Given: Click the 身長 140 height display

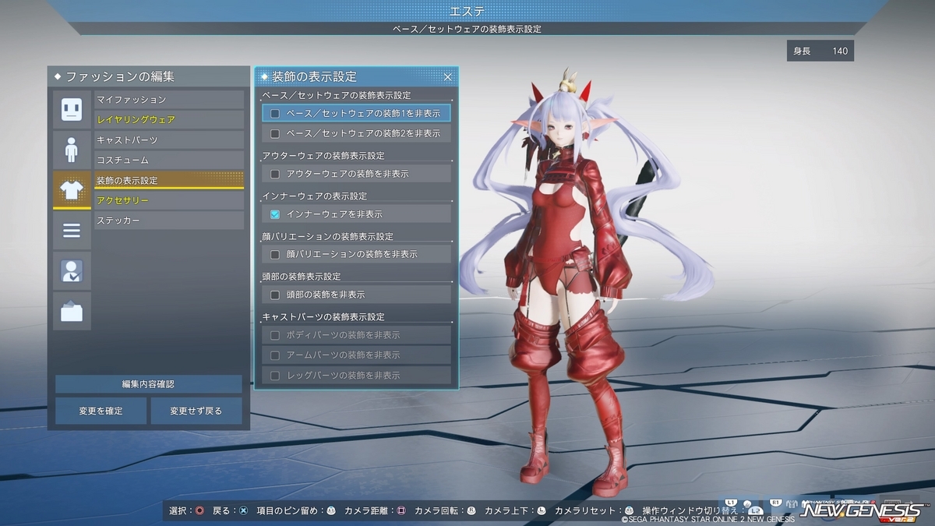Looking at the screenshot, I should (x=820, y=51).
